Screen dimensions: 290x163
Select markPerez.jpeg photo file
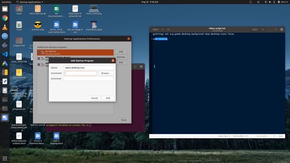(x=94, y=26)
